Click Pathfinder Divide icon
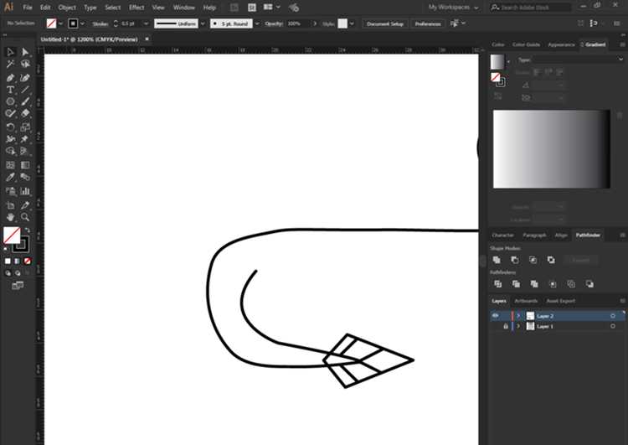This screenshot has width=628, height=445. click(x=498, y=284)
